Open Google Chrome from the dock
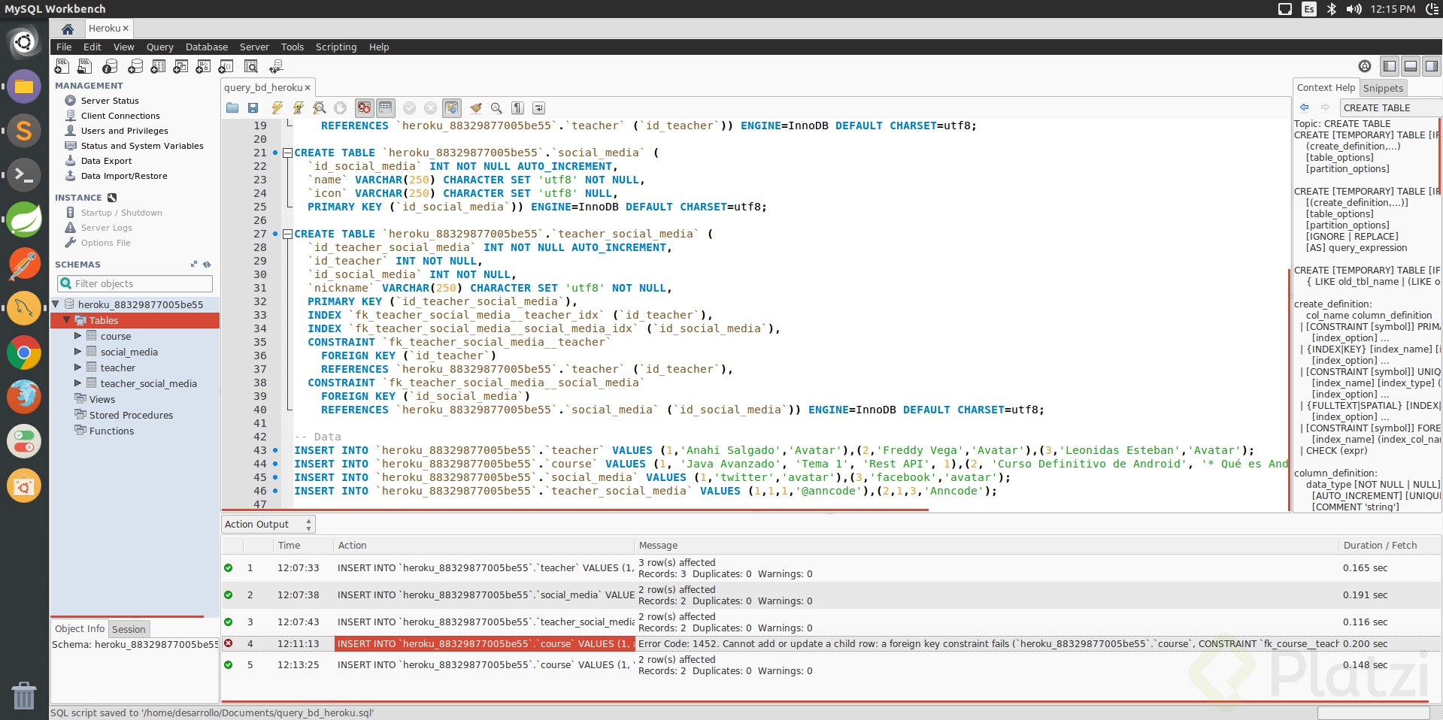This screenshot has width=1443, height=720. point(24,352)
